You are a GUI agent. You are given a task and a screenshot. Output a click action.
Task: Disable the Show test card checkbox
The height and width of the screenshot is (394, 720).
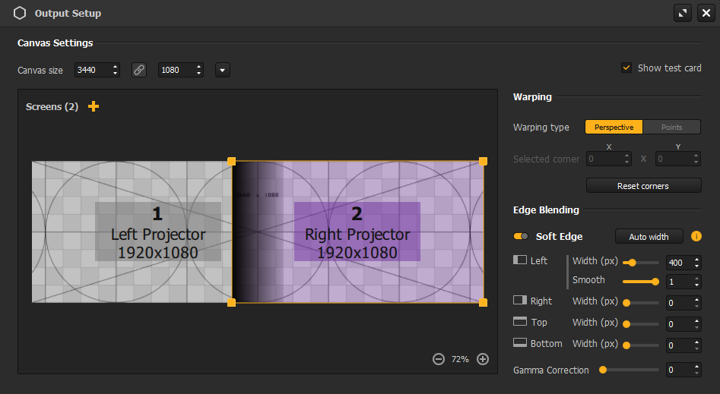coord(626,68)
